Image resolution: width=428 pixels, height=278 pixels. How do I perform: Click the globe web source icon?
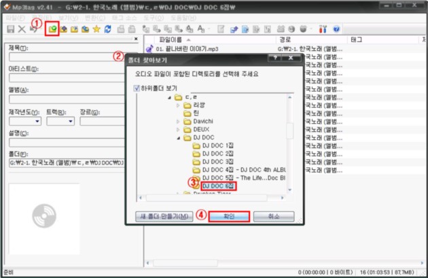tap(291, 29)
